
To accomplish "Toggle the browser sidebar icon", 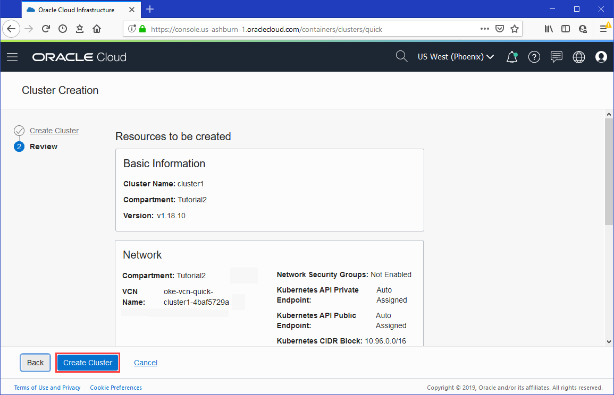I will (x=566, y=29).
